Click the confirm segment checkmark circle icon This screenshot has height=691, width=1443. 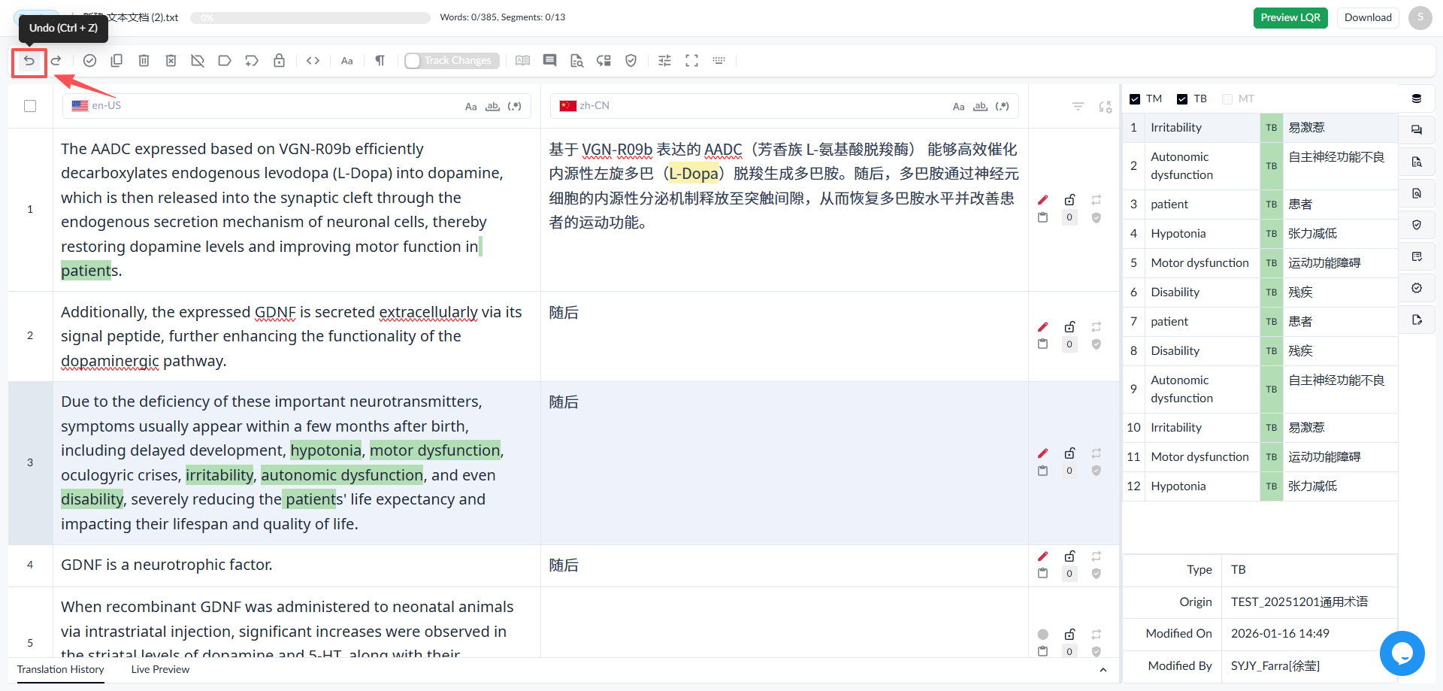(x=89, y=61)
